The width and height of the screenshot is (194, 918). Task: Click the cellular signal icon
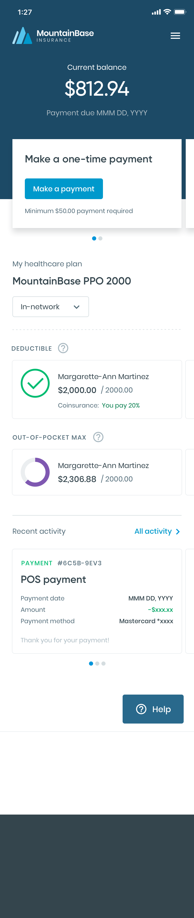coord(156,12)
